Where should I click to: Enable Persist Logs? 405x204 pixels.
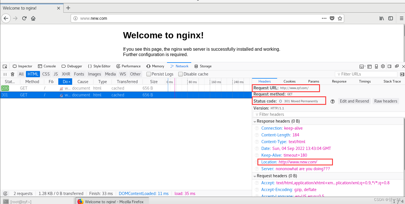click(148, 74)
